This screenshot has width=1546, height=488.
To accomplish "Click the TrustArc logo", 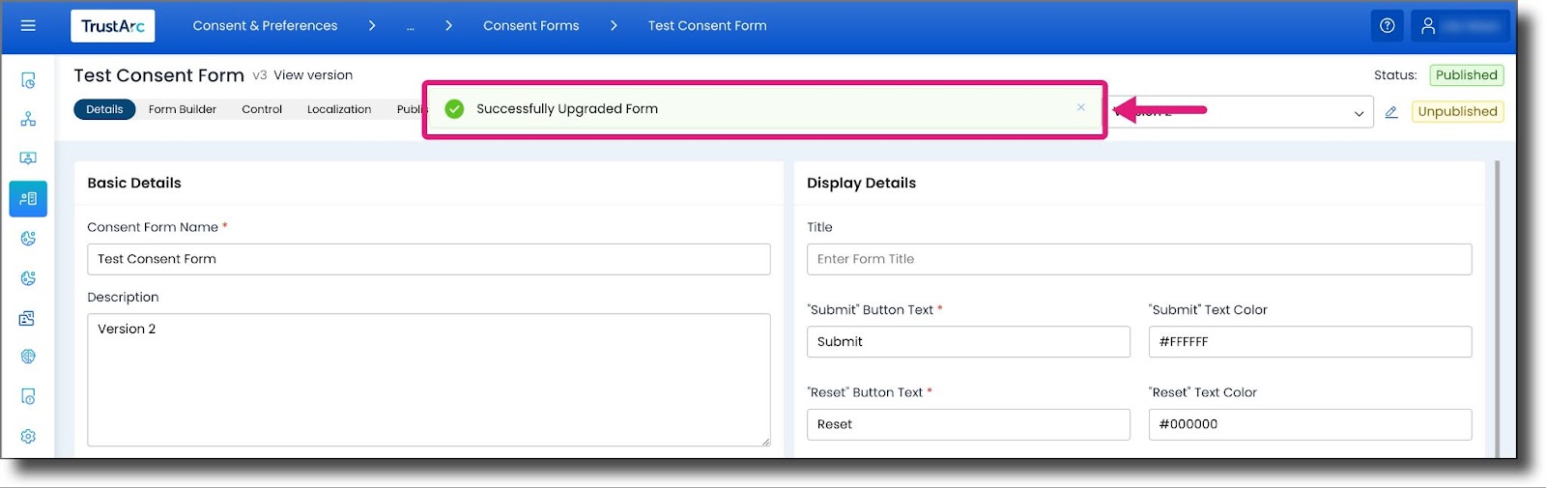I will tap(113, 26).
